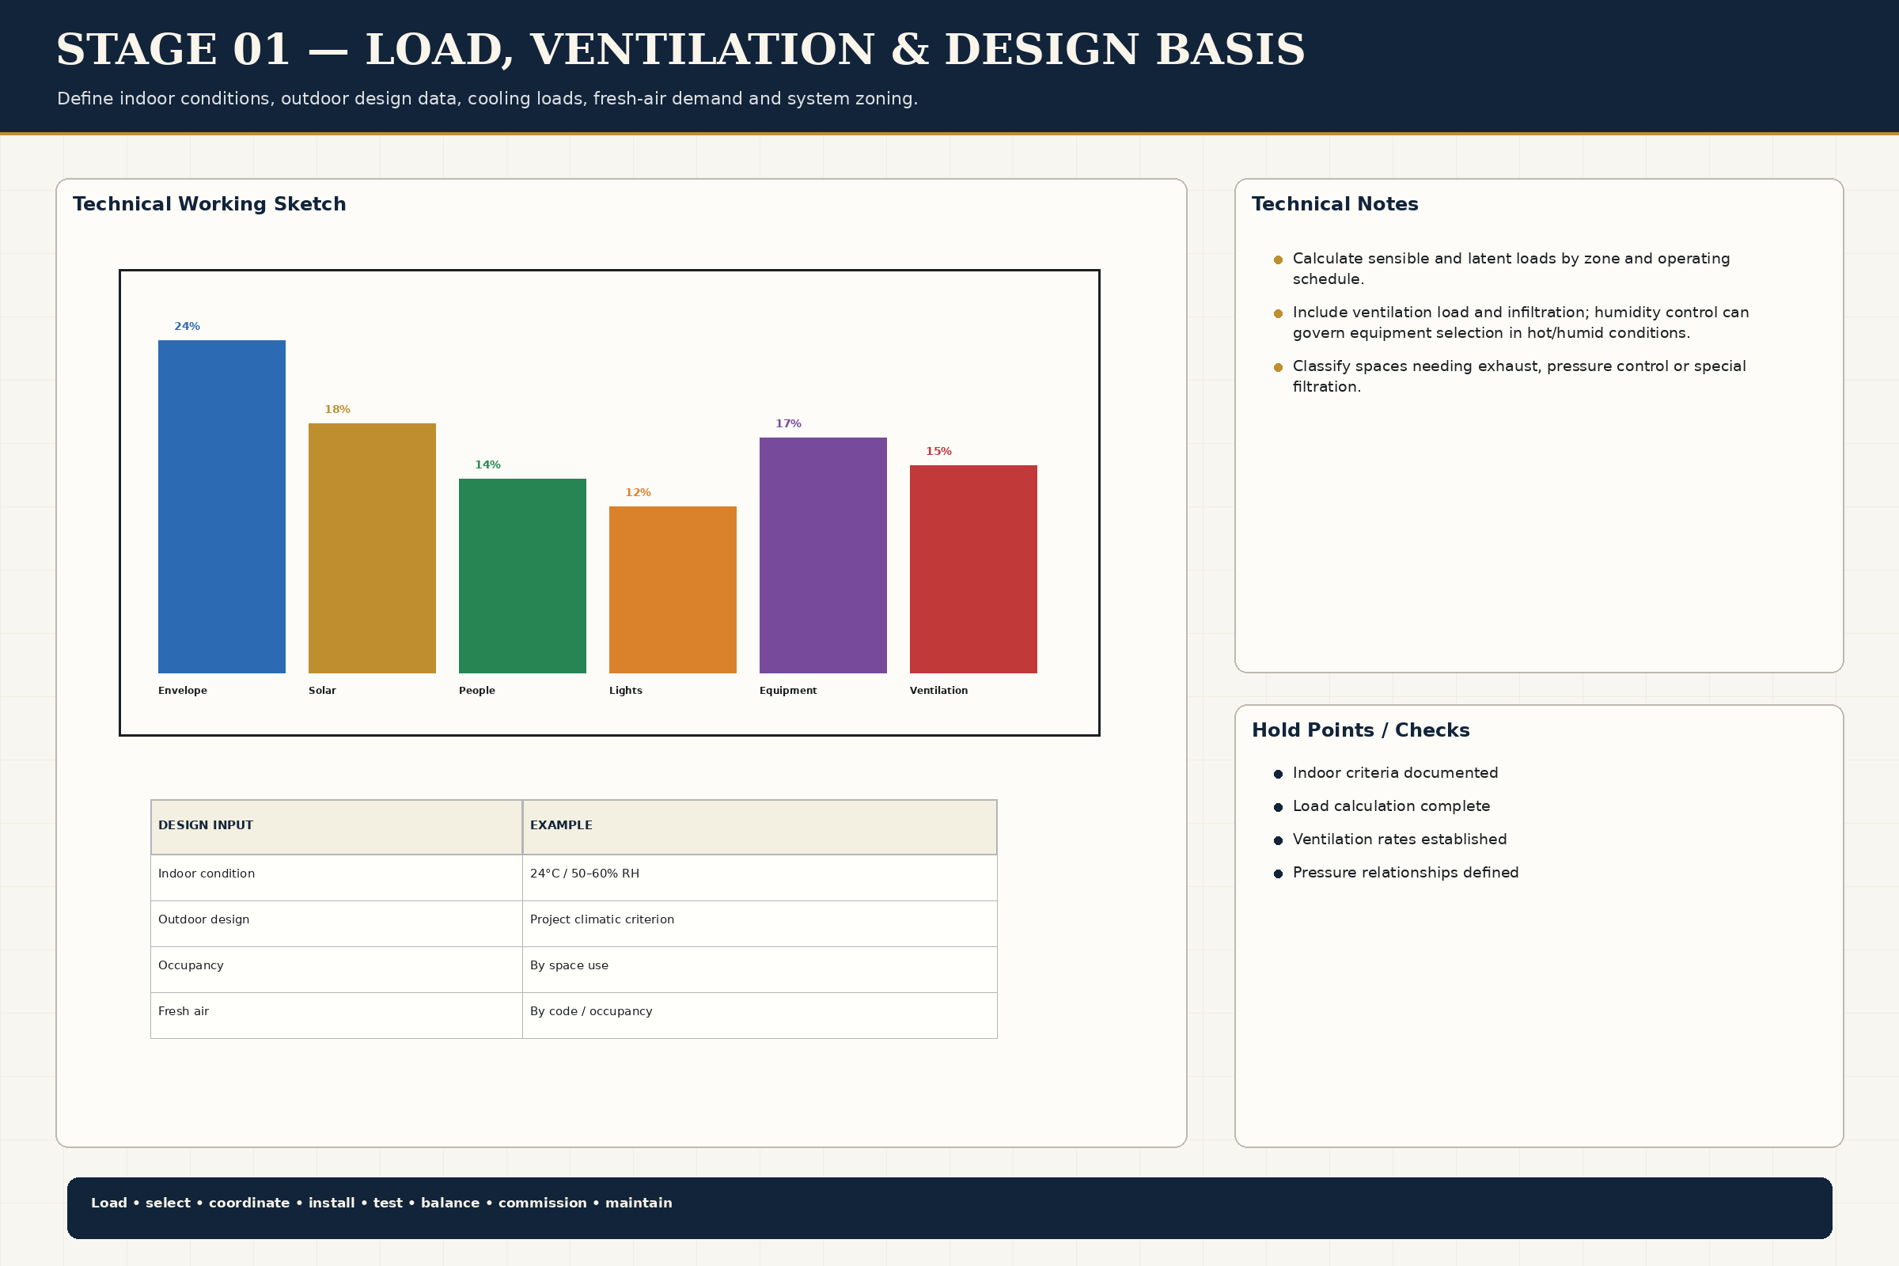Click the 15% value label
The height and width of the screenshot is (1266, 1899).
[x=938, y=451]
